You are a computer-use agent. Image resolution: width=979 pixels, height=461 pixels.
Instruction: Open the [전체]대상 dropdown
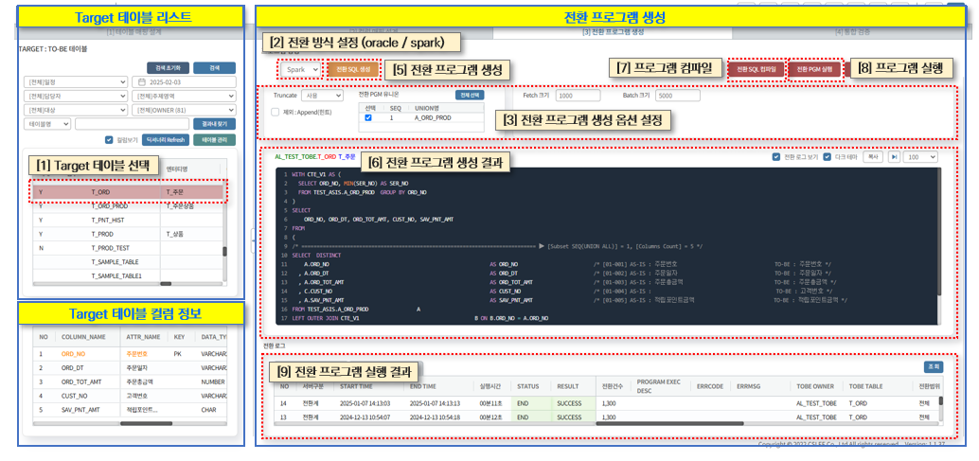[76, 110]
